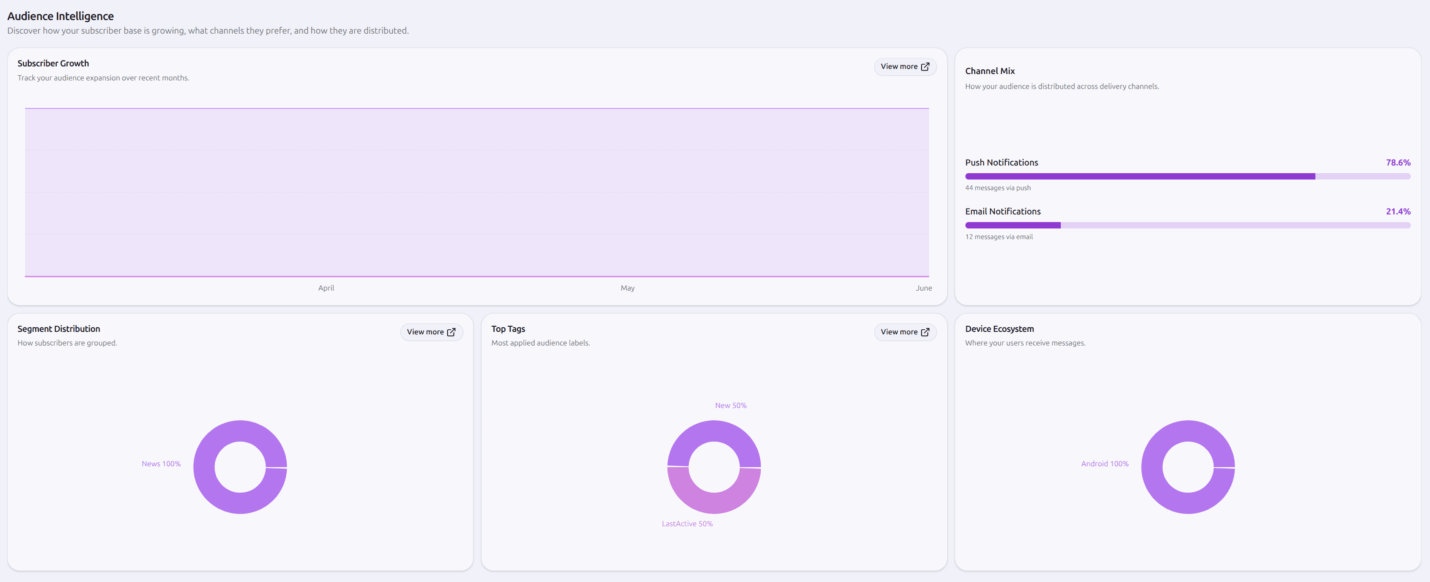This screenshot has height=582, width=1430.
Task: Click the 'Top Tags' card title
Action: pos(508,329)
